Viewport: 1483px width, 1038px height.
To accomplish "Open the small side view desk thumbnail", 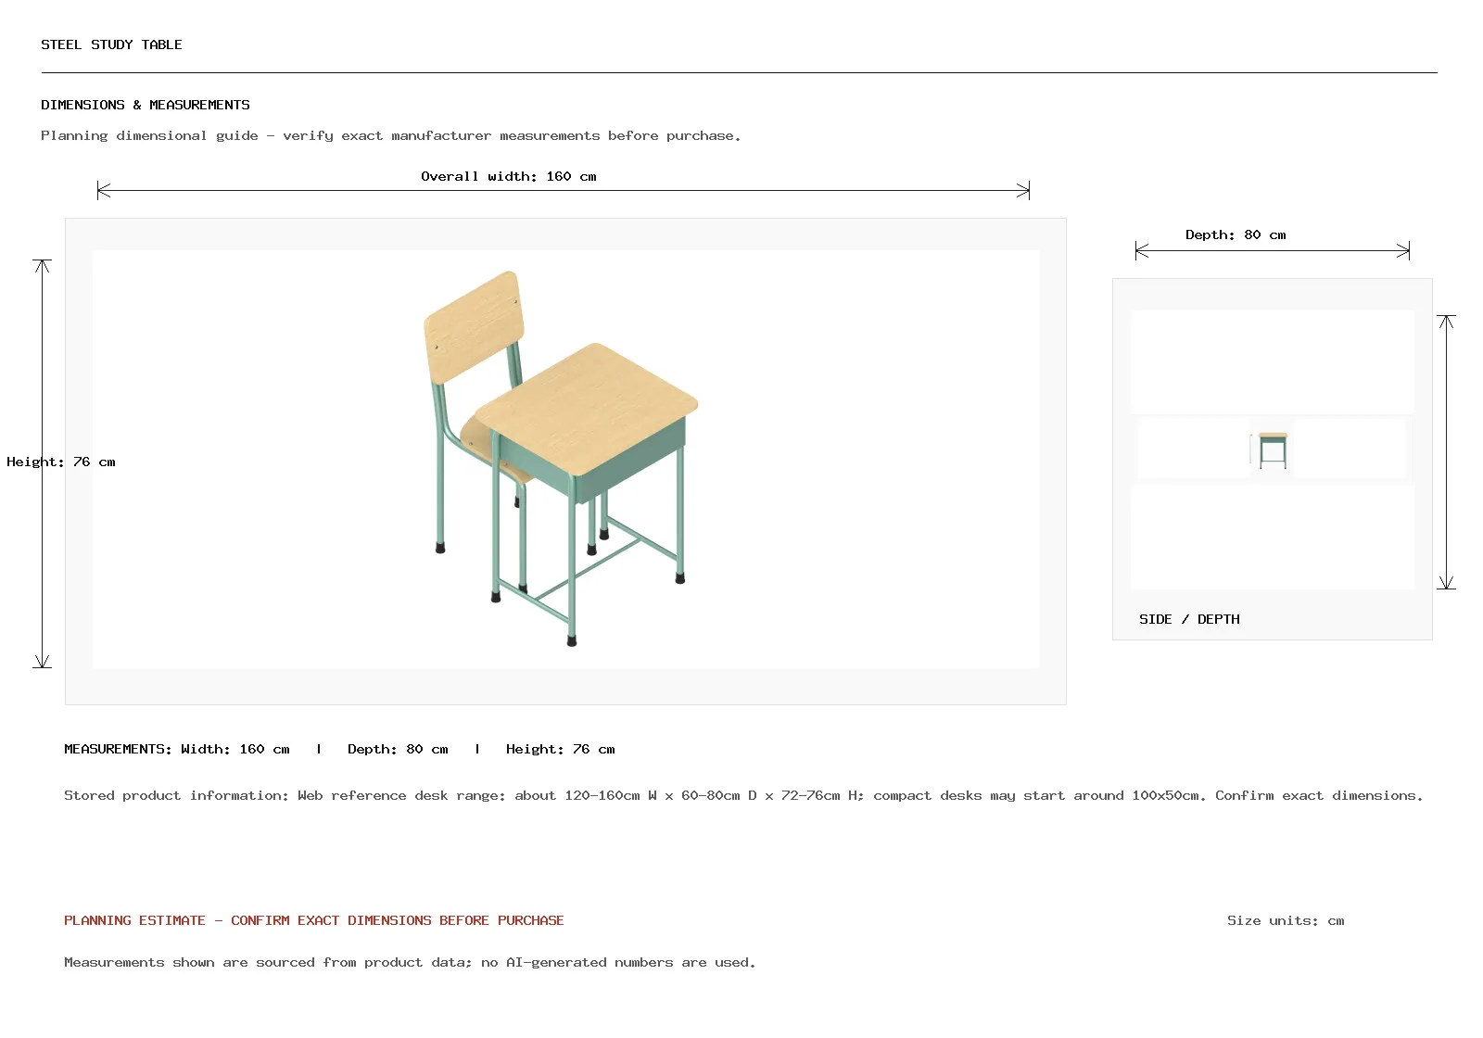I will pos(1273,449).
